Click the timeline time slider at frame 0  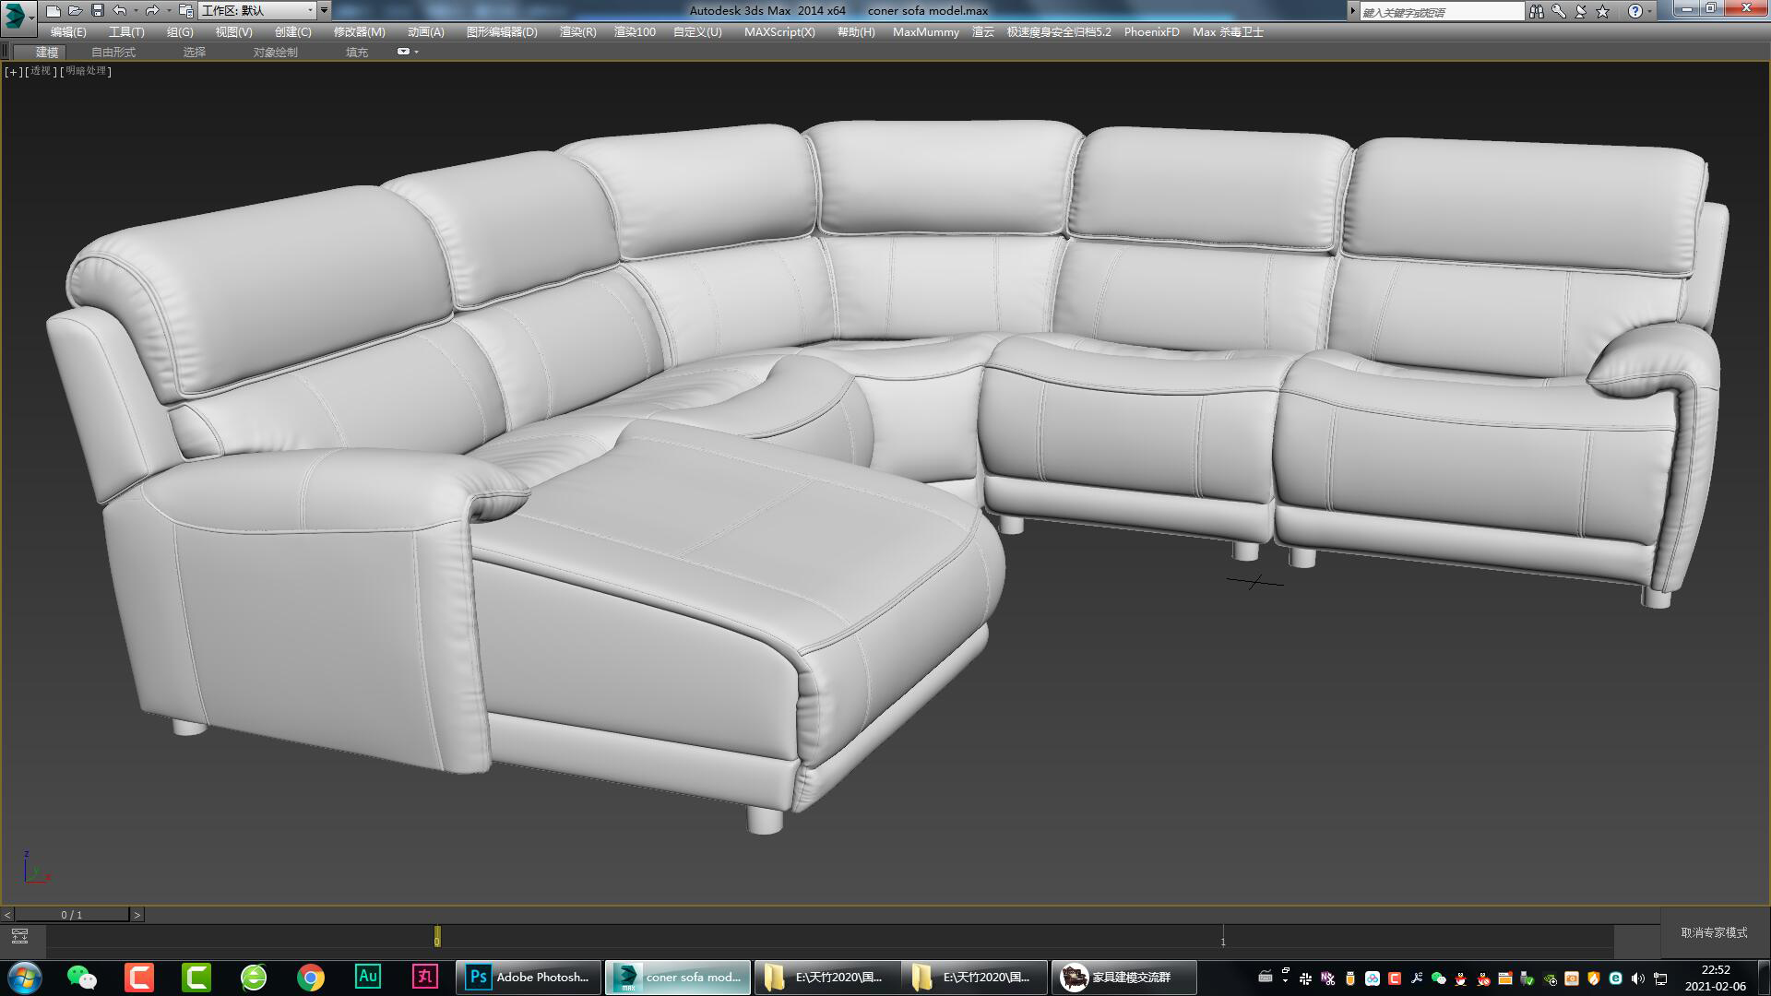pos(435,937)
